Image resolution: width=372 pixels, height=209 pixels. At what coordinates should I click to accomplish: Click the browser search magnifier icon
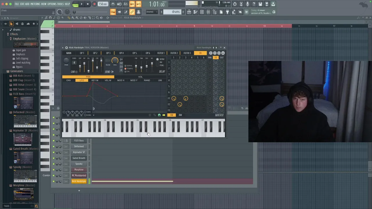pyautogui.click(x=36, y=206)
